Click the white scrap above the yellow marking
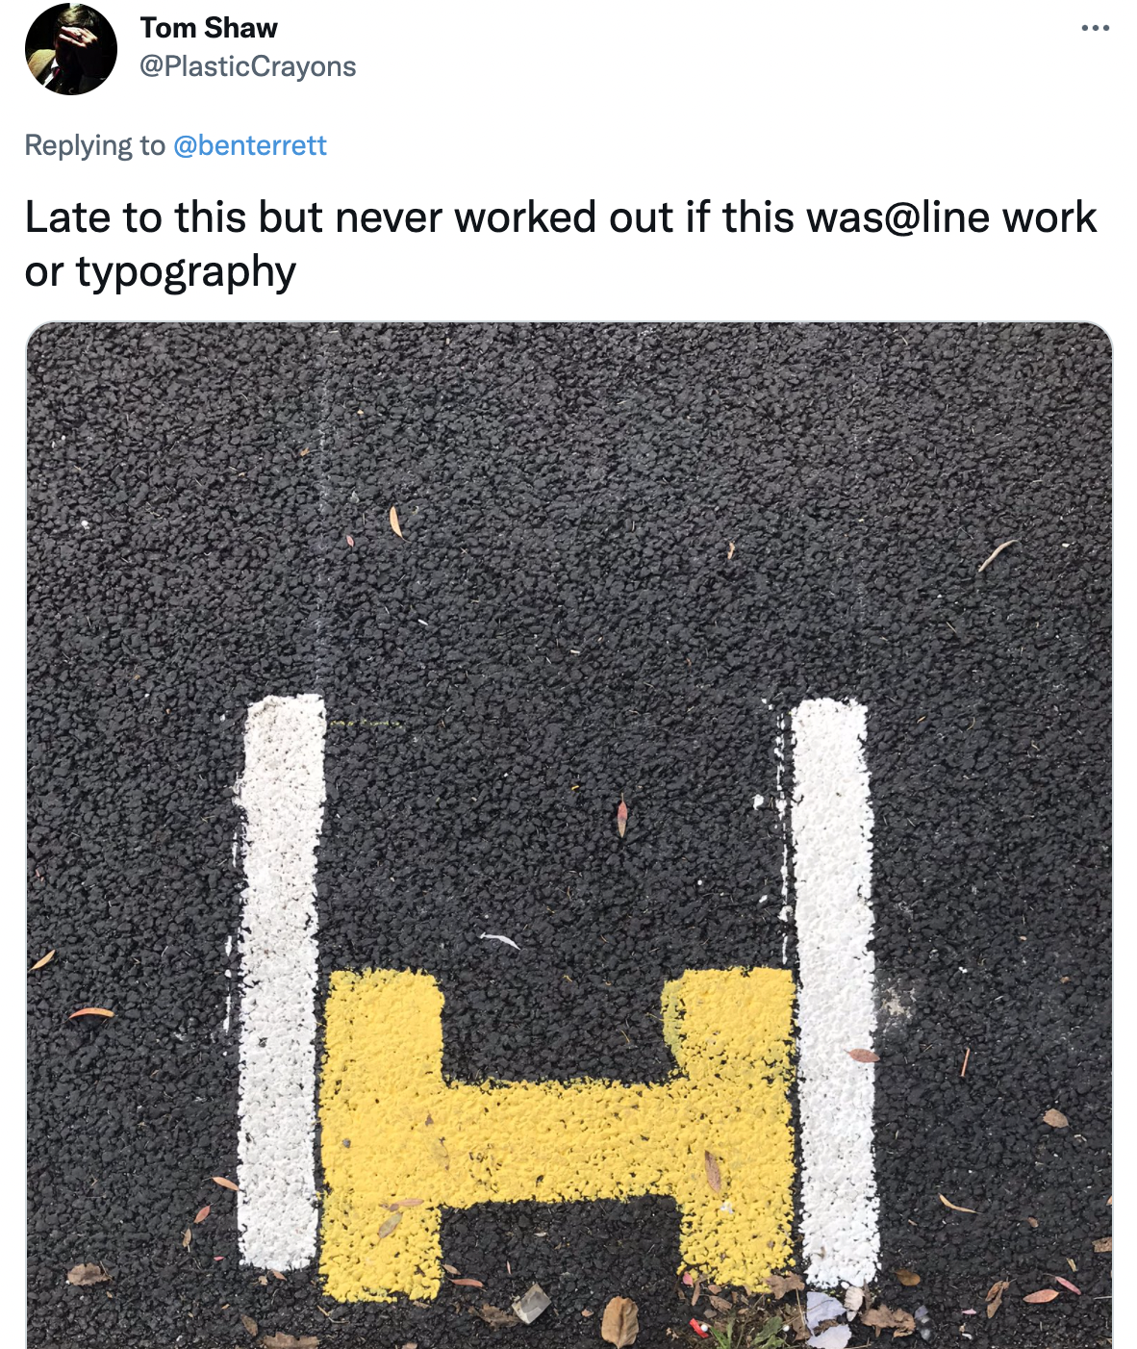 (x=500, y=940)
